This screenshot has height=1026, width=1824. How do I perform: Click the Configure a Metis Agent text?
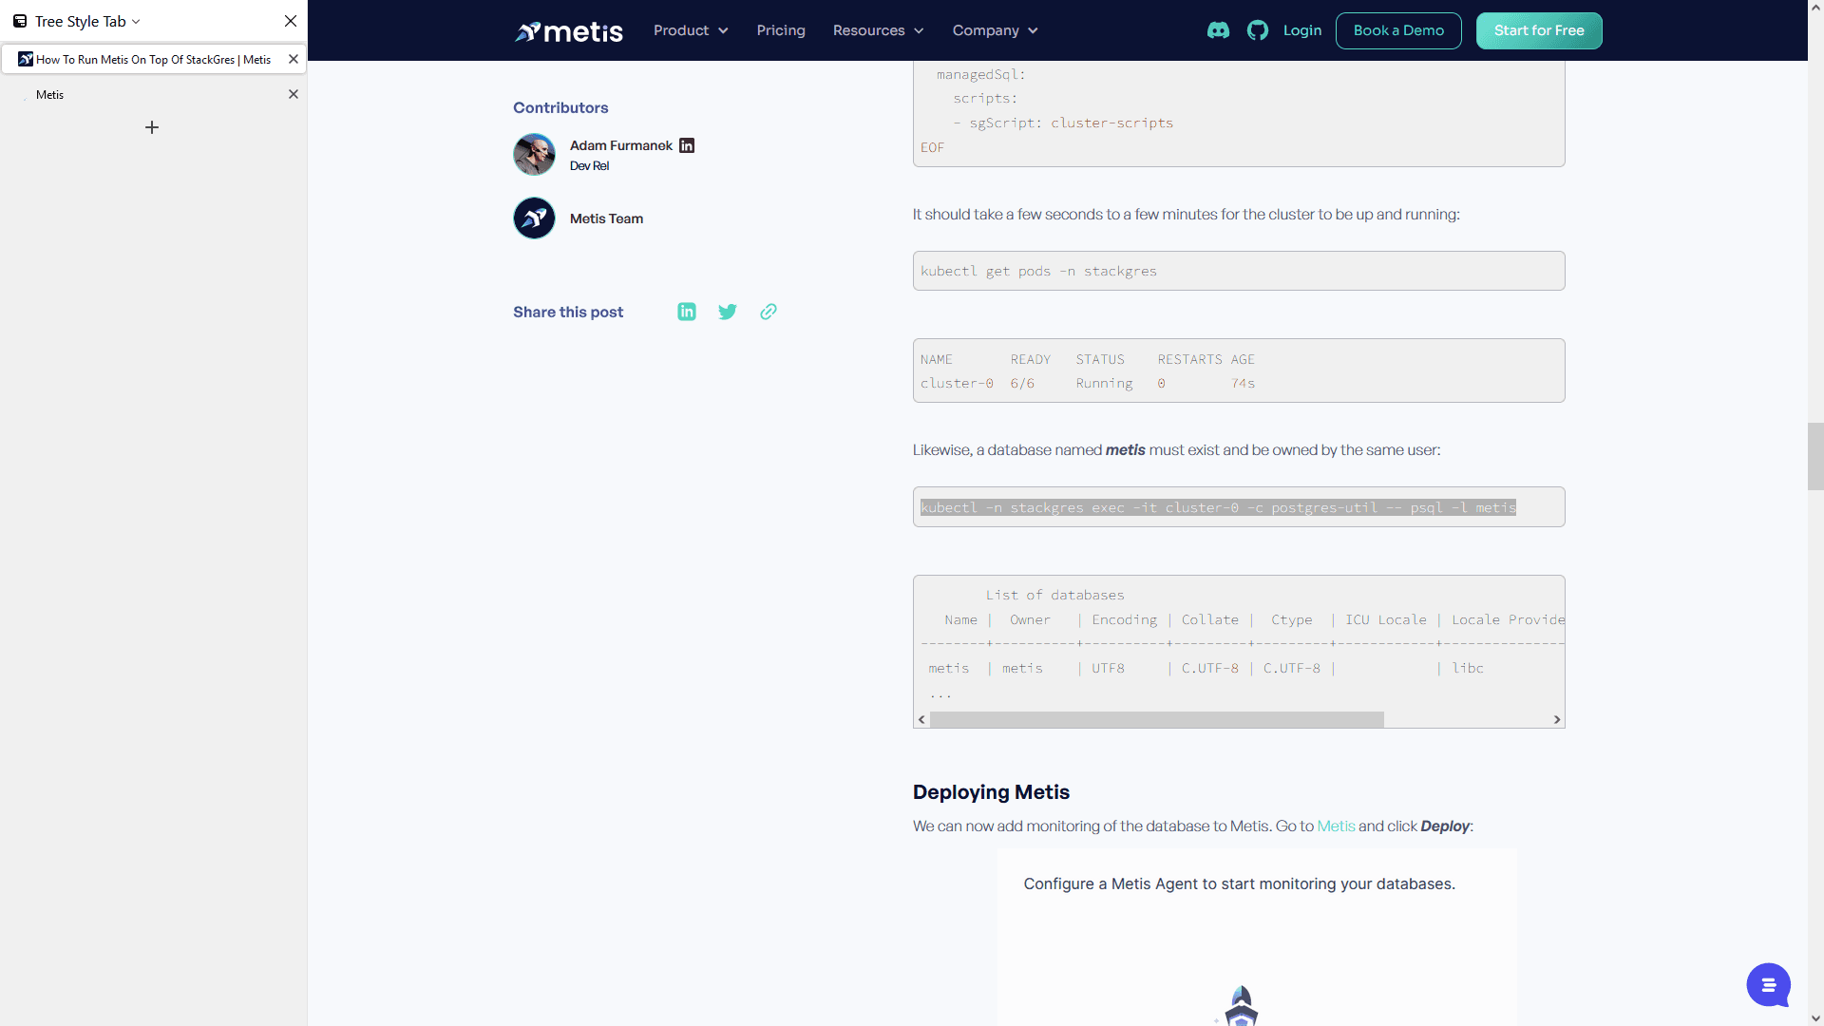(x=1239, y=884)
